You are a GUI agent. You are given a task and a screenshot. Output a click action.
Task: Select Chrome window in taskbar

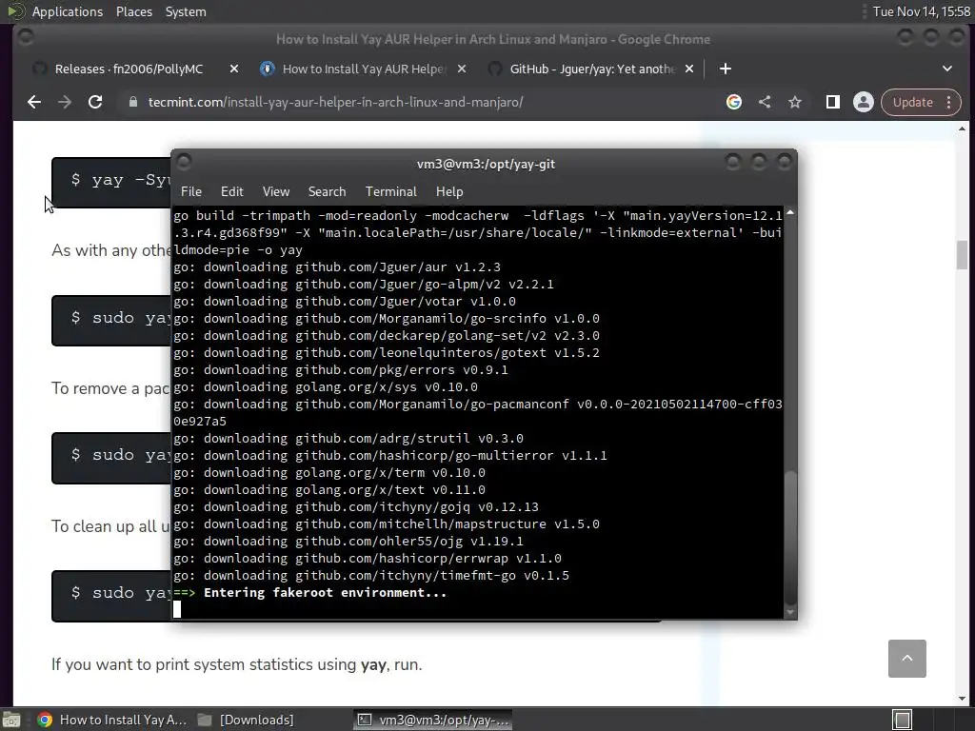tap(112, 720)
